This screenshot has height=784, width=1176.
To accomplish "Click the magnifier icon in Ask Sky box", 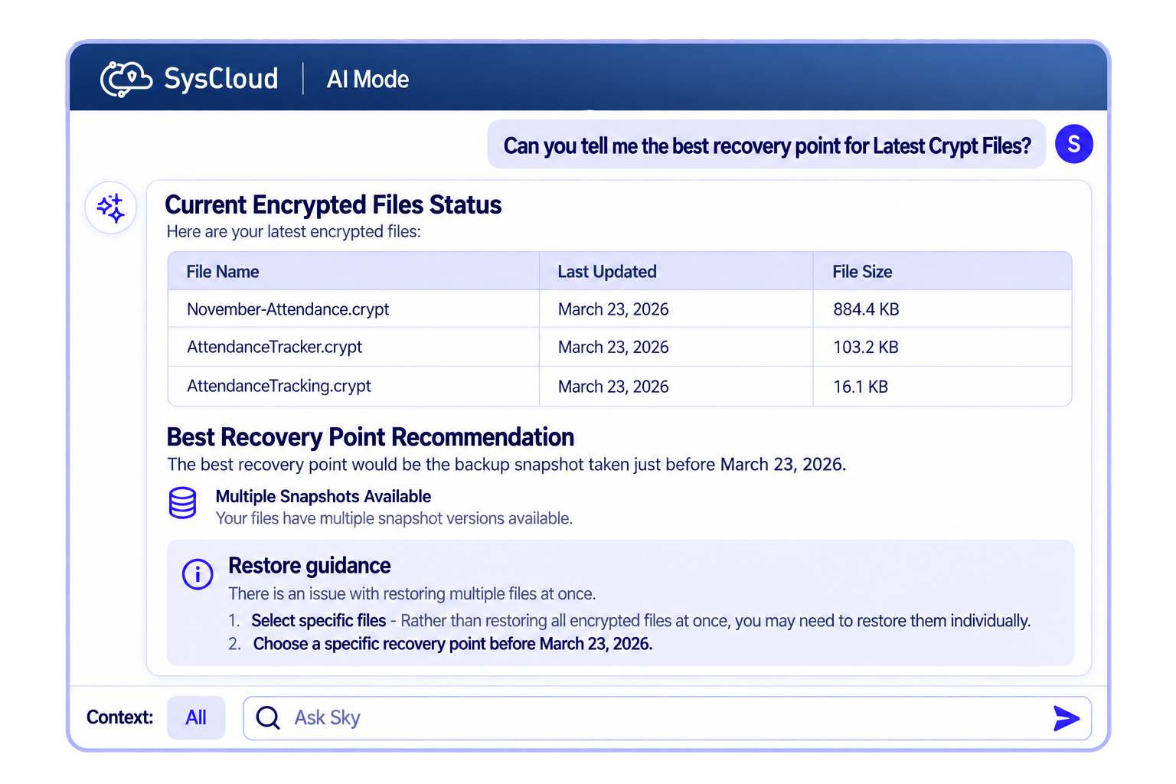I will (x=268, y=717).
